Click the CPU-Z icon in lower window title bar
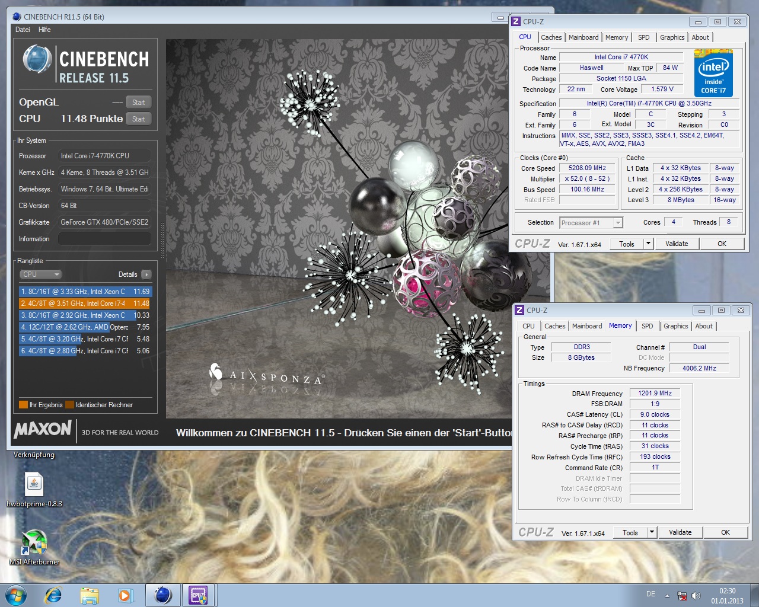 click(x=519, y=310)
